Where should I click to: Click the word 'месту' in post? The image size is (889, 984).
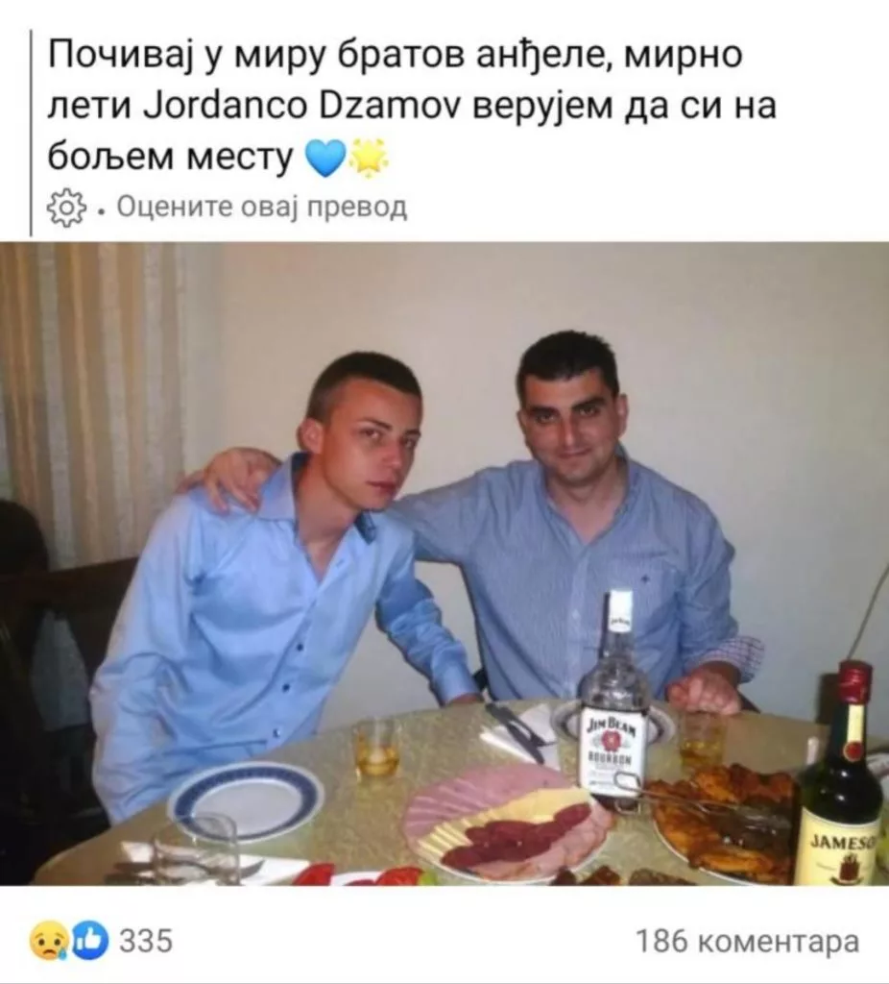click(x=240, y=158)
